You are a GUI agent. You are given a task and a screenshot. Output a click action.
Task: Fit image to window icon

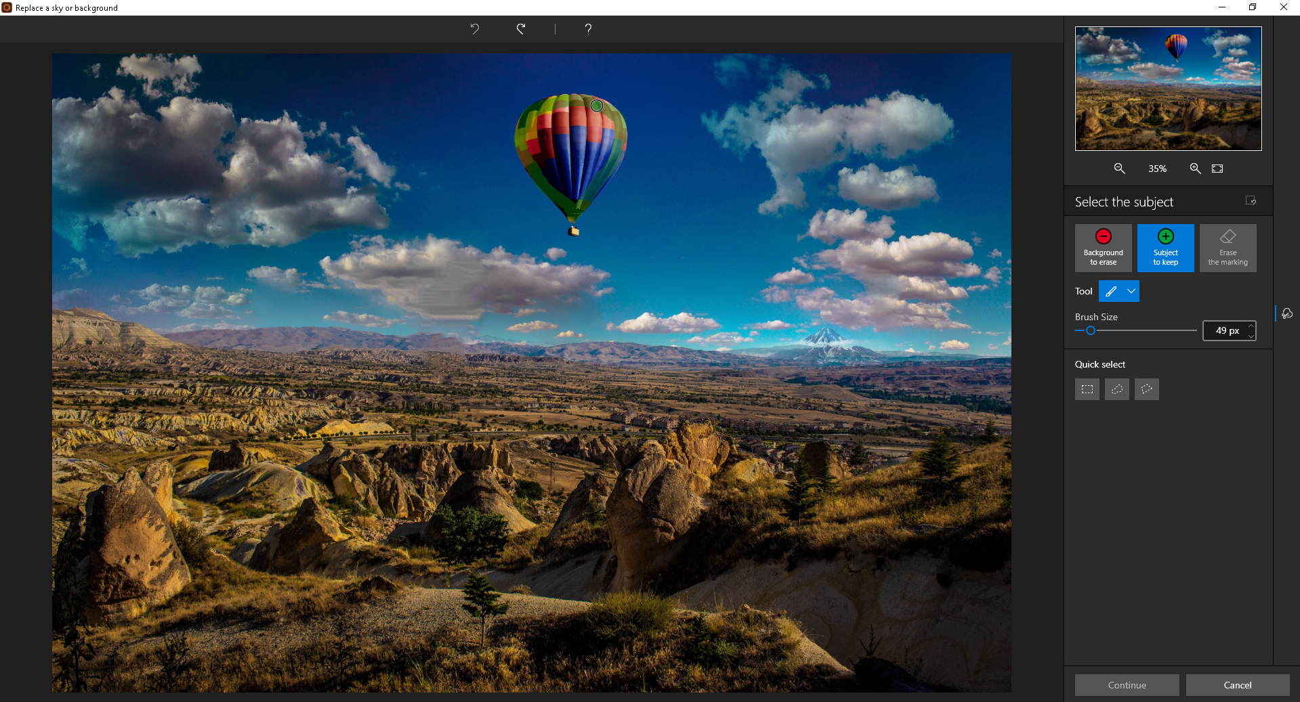pos(1217,169)
